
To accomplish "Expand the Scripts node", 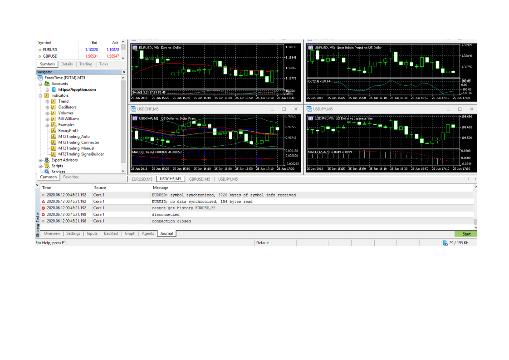I will click(x=40, y=166).
